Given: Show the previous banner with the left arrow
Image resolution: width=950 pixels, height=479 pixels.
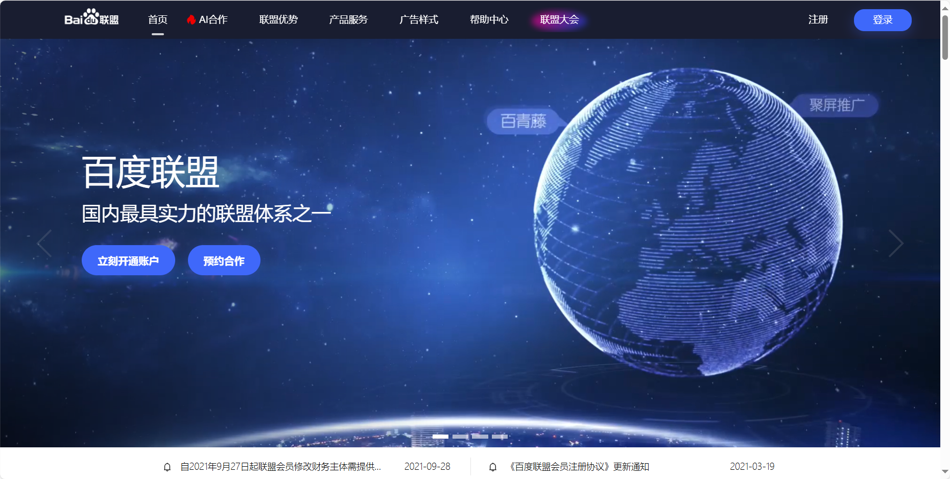Looking at the screenshot, I should [44, 243].
